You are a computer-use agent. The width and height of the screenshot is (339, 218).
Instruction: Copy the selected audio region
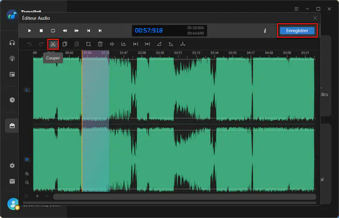(x=64, y=44)
